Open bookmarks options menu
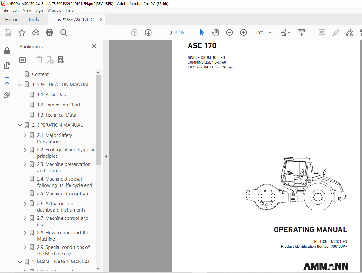Image resolution: width=362 pixels, height=273 pixels. click(x=24, y=60)
